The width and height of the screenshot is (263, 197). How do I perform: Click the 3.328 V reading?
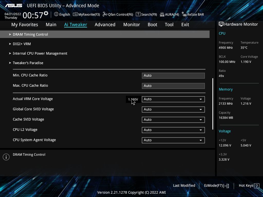pyautogui.click(x=224, y=160)
